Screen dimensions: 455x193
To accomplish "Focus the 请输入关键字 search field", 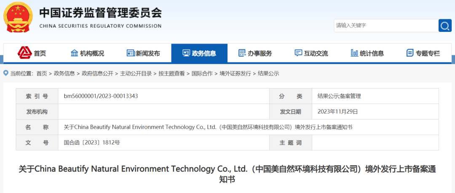I will click(386, 26).
